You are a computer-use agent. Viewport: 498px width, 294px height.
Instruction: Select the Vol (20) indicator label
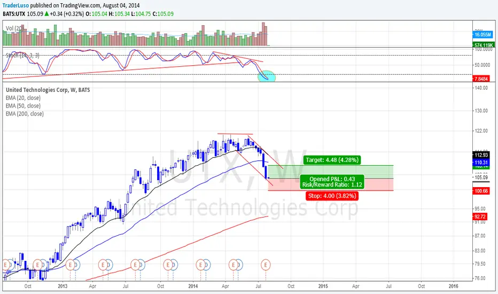tap(14, 28)
